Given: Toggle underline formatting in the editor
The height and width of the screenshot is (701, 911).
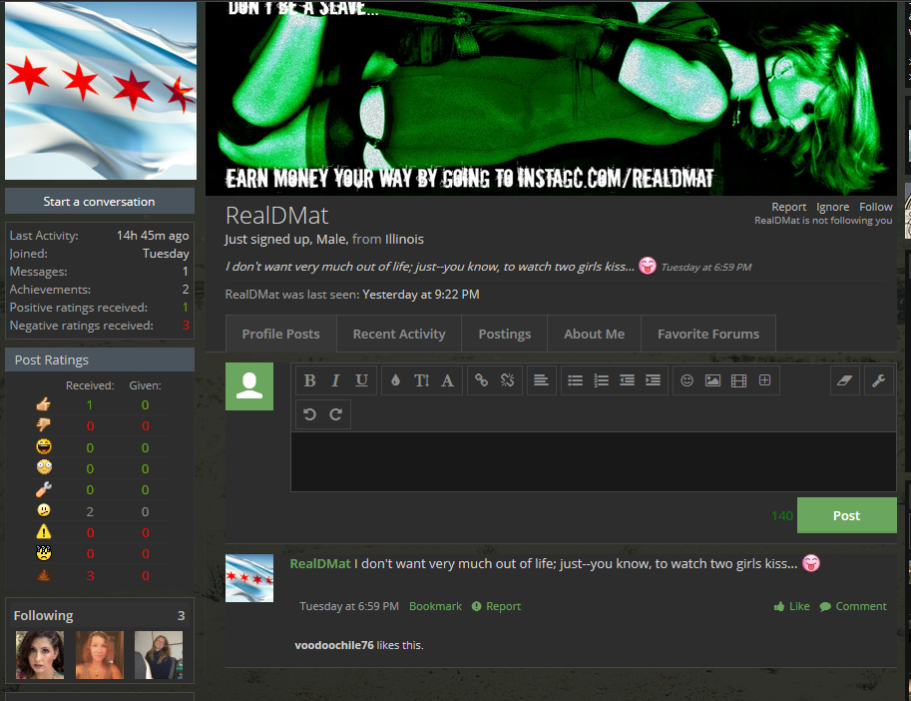Looking at the screenshot, I should 361,380.
